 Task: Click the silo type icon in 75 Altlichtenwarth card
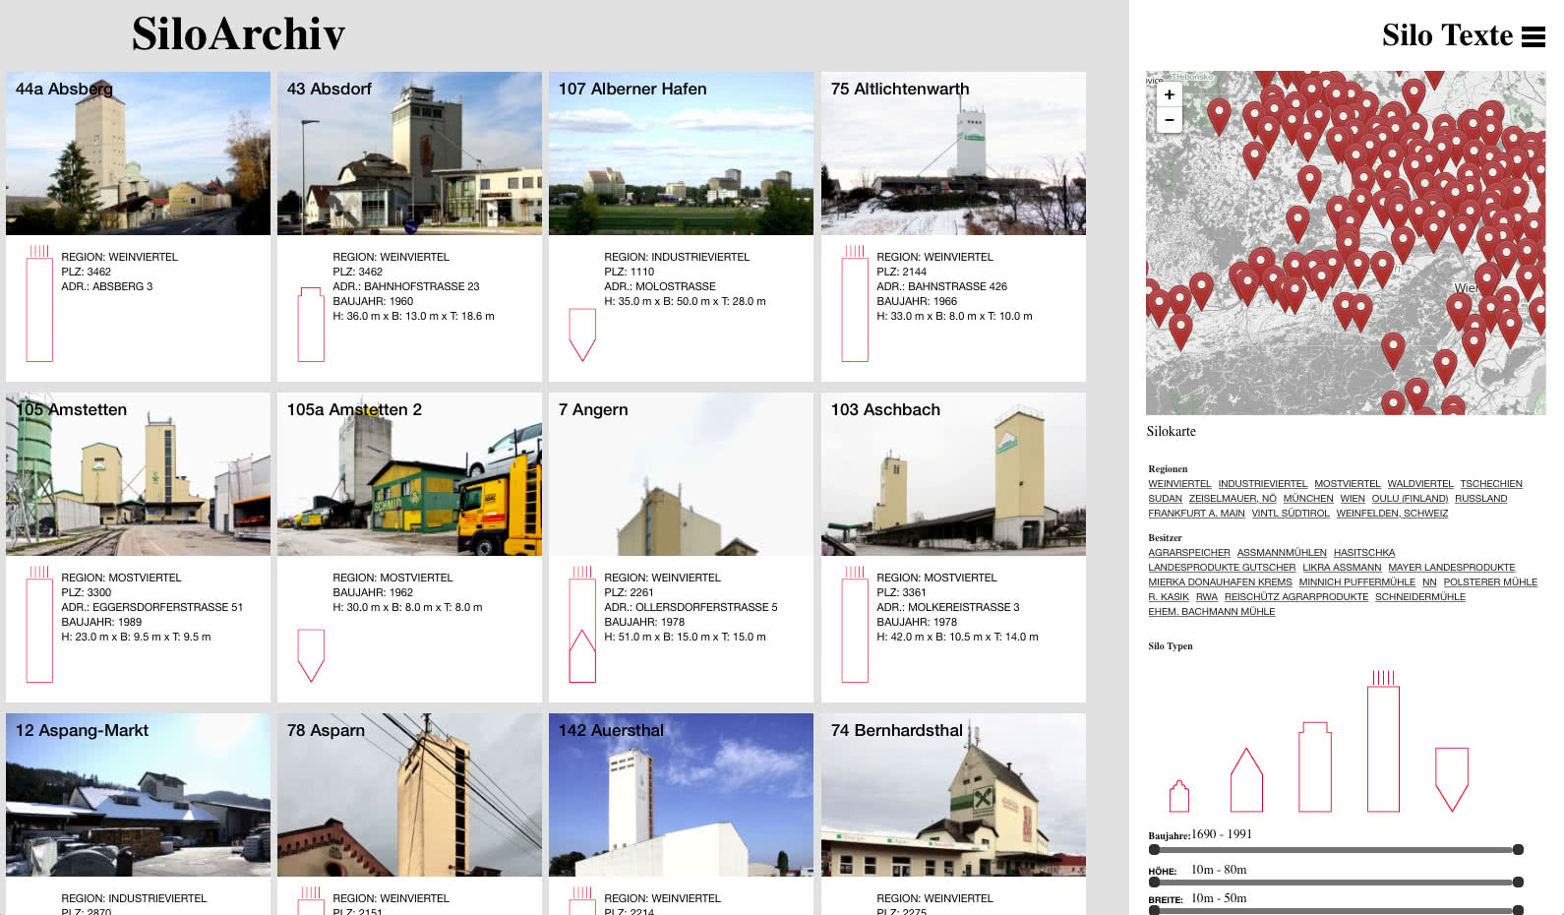pyautogui.click(x=855, y=303)
